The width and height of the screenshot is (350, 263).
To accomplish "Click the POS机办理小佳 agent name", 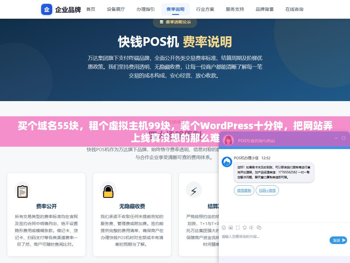I will click(246, 158).
